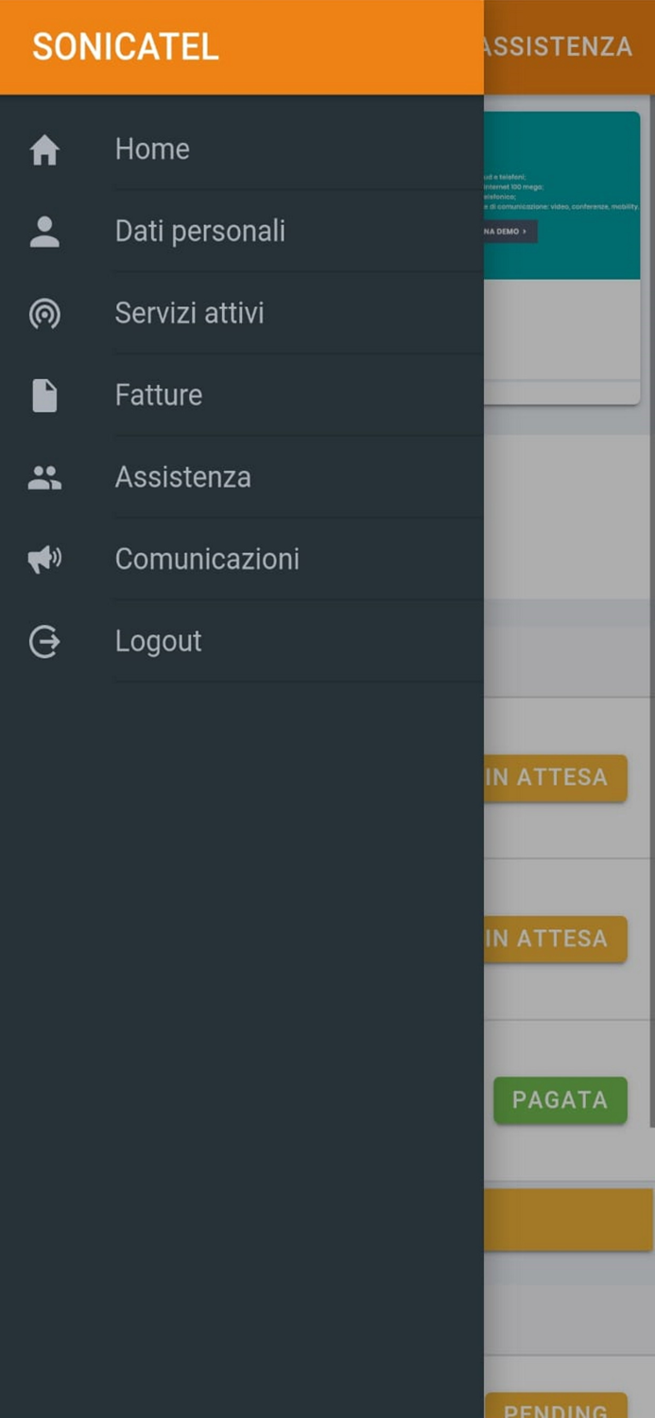Select Fatture in the side menu
655x1418 pixels.
coord(158,395)
